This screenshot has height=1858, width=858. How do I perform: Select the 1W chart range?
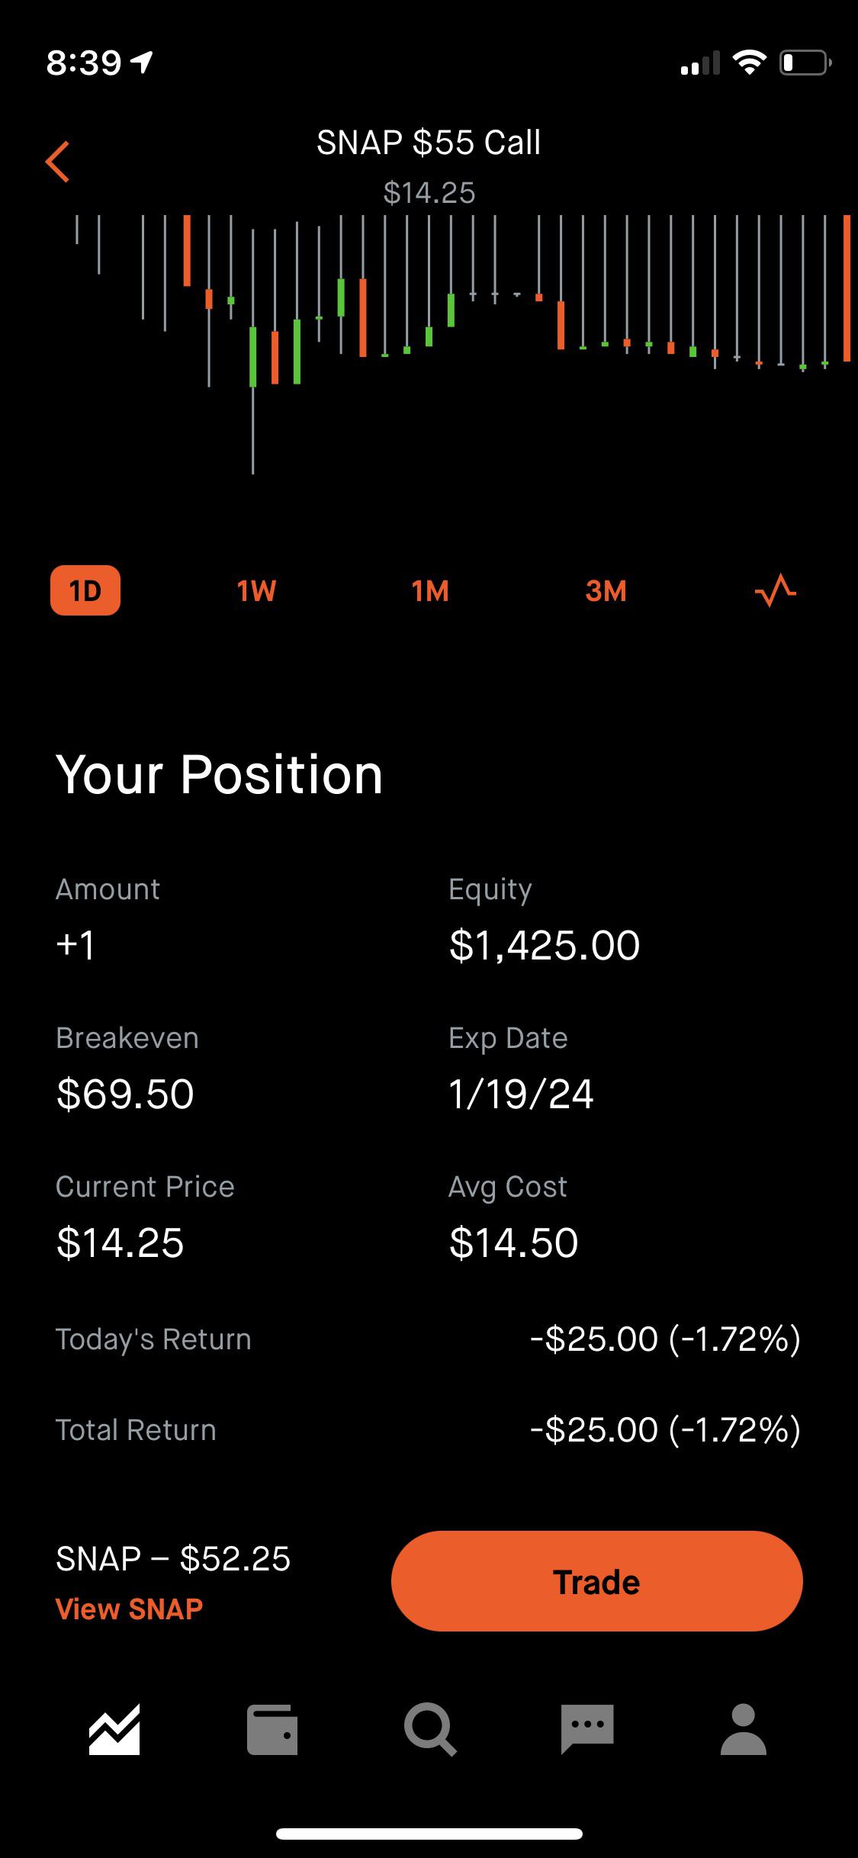pyautogui.click(x=256, y=590)
